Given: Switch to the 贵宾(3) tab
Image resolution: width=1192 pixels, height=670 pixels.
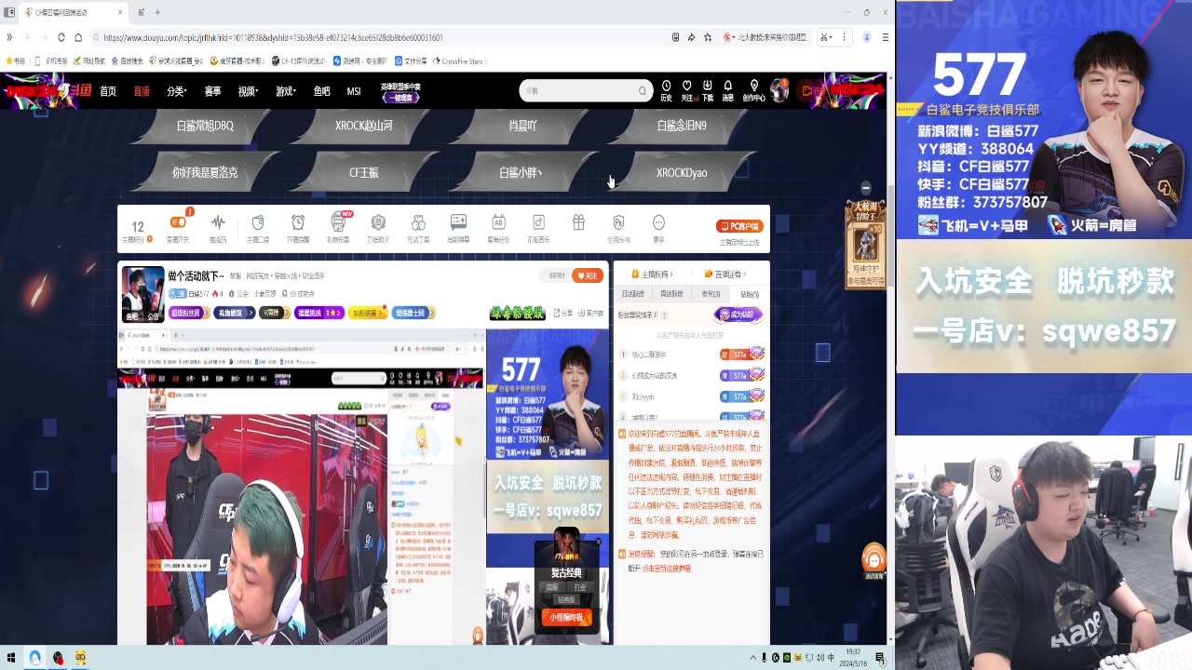Looking at the screenshot, I should click(x=711, y=294).
